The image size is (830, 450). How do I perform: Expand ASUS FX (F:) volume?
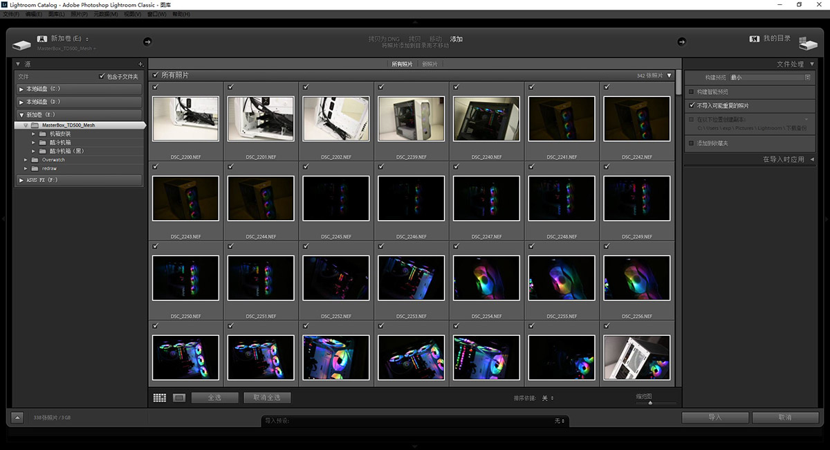click(21, 180)
